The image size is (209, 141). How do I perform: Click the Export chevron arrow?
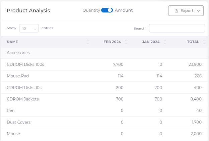pyautogui.click(x=198, y=11)
